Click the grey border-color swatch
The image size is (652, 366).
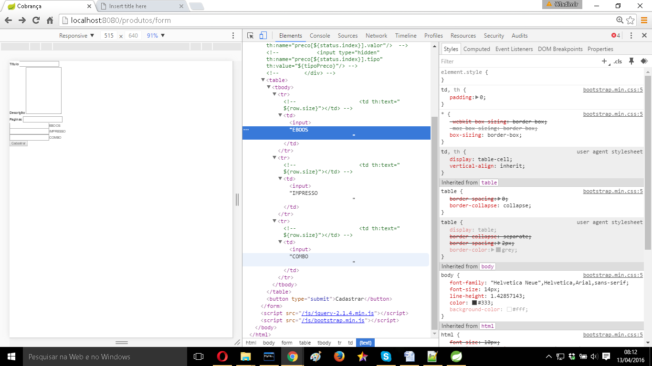click(498, 250)
